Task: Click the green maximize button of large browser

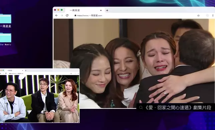Action: 62,10
